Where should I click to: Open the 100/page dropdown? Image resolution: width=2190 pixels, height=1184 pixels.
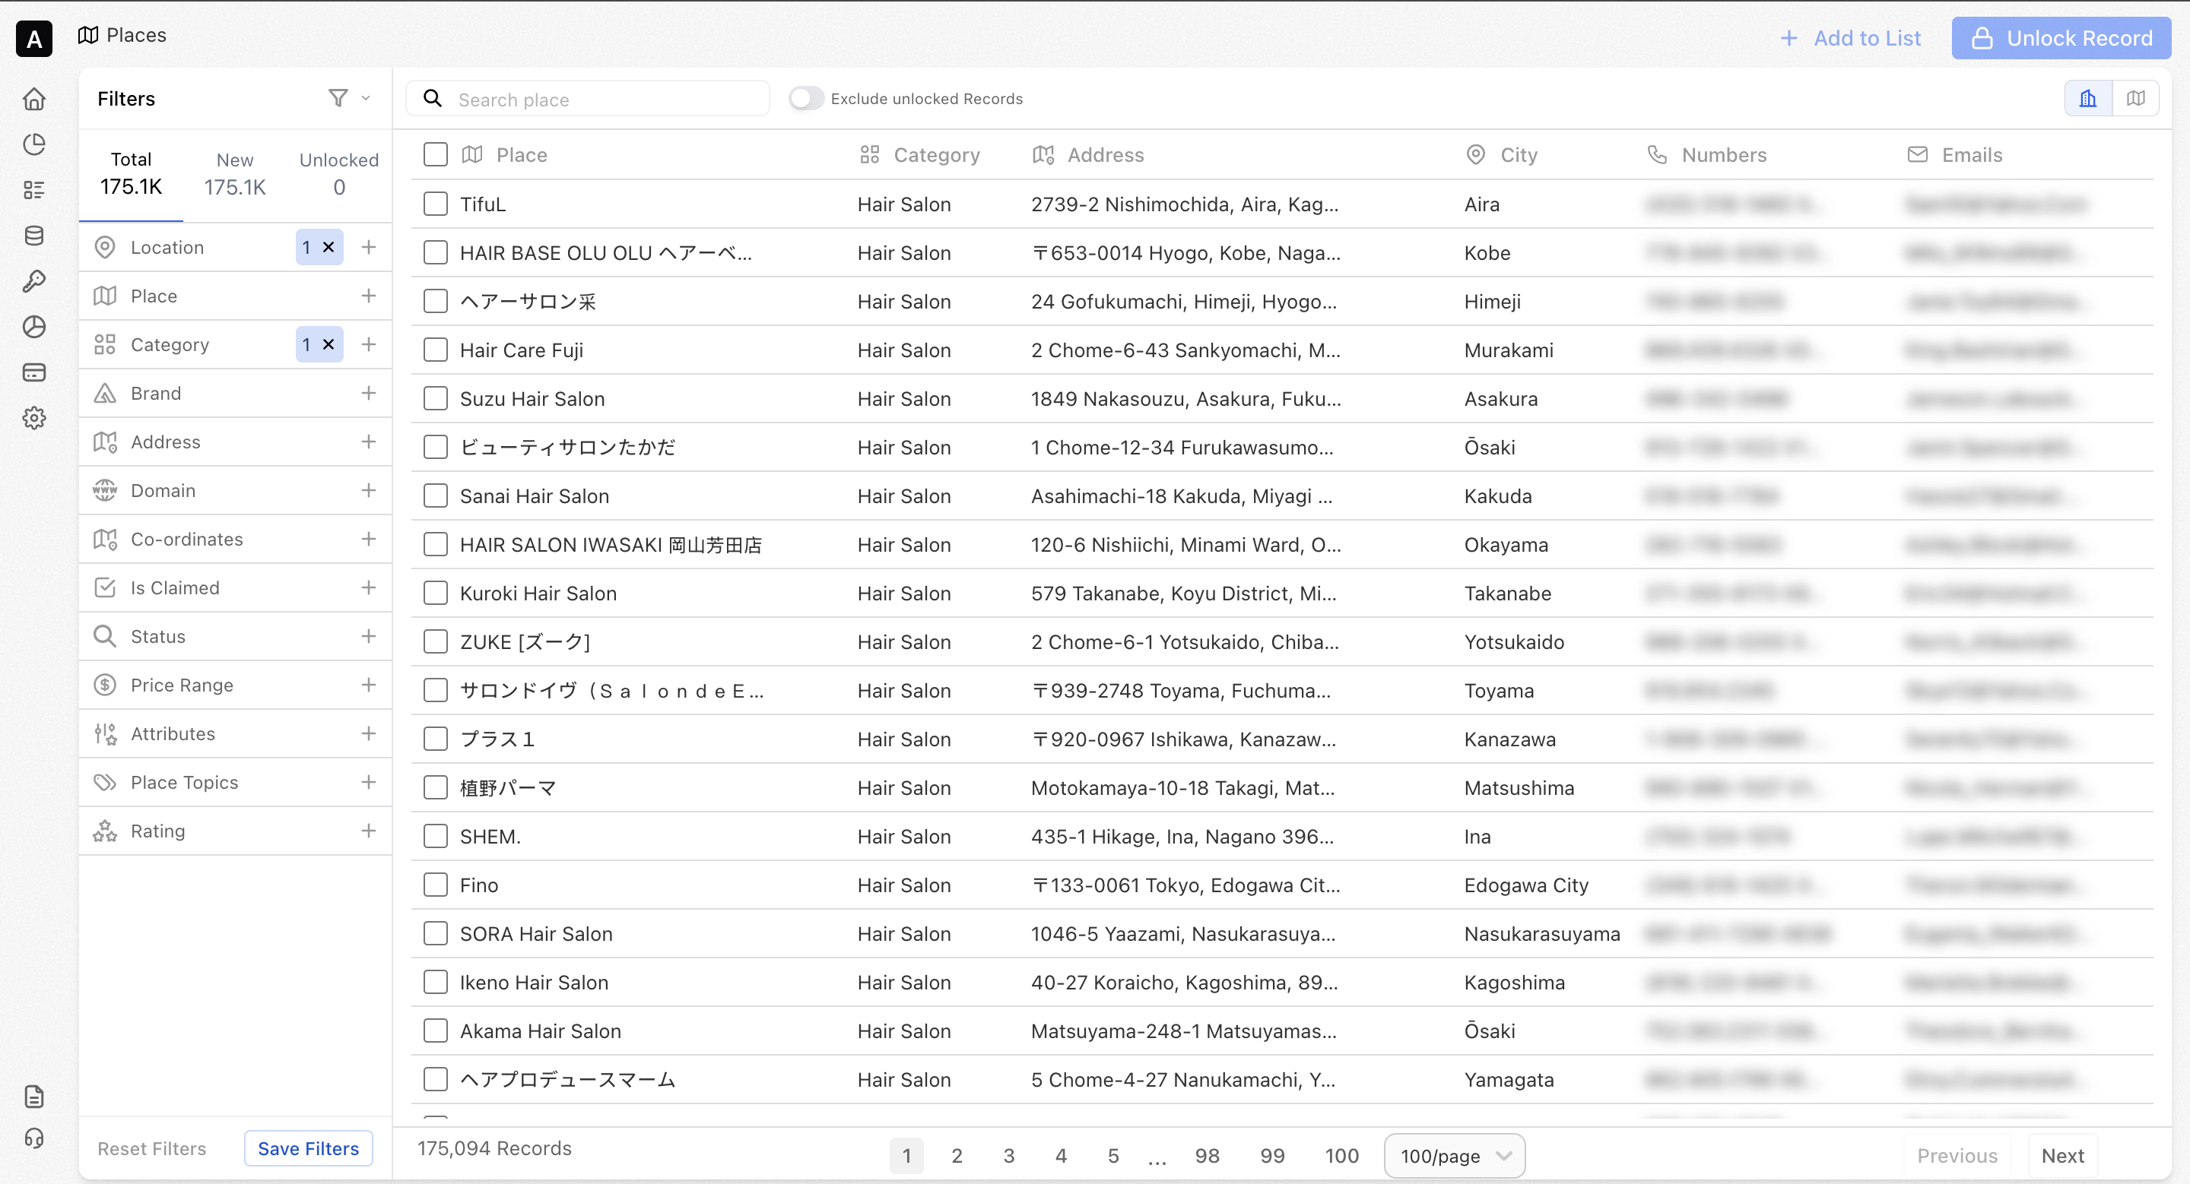(x=1454, y=1156)
